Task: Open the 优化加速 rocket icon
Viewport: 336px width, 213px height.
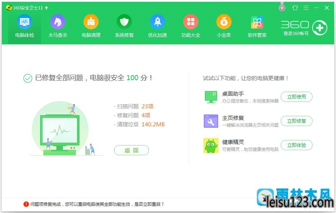Action: (x=158, y=22)
